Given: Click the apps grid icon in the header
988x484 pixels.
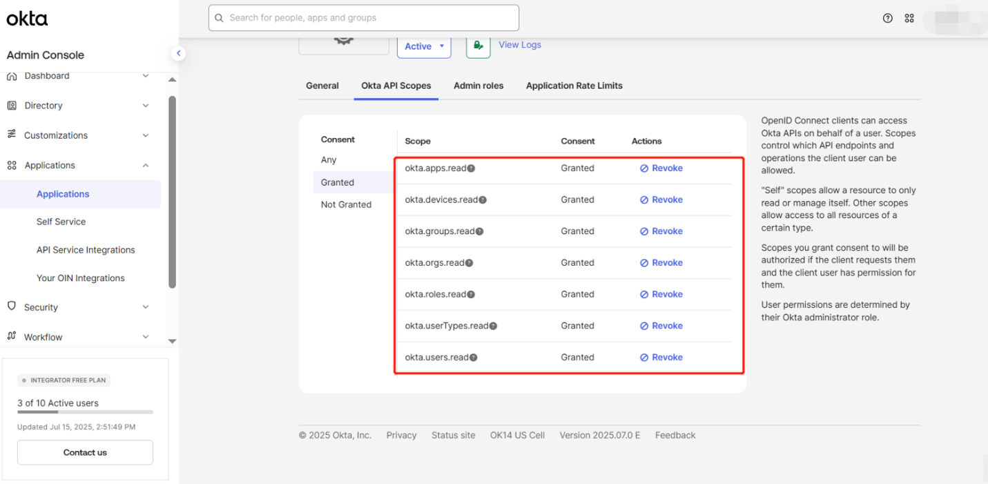Looking at the screenshot, I should [909, 18].
